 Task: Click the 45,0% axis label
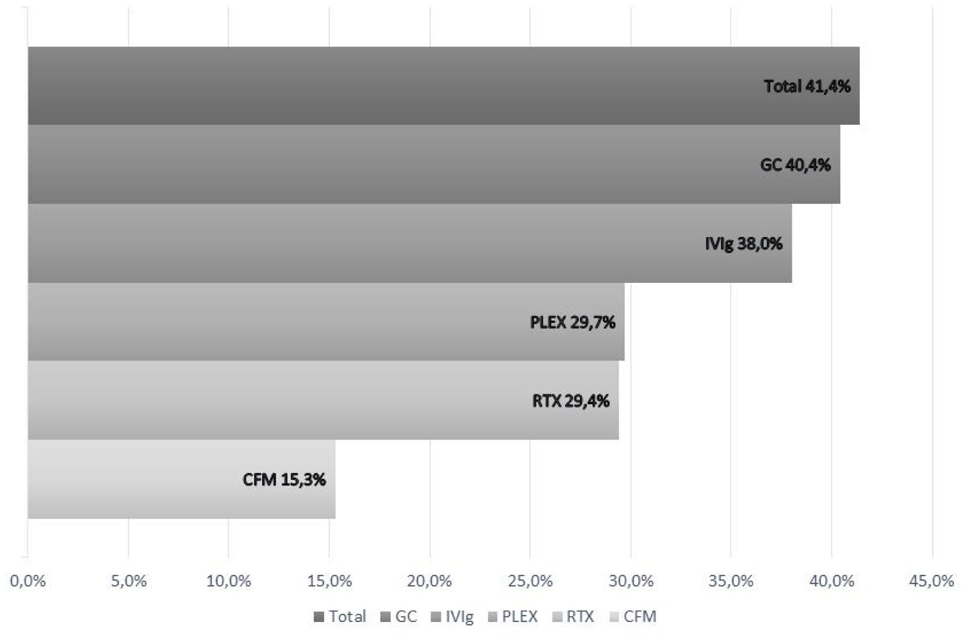point(932,581)
